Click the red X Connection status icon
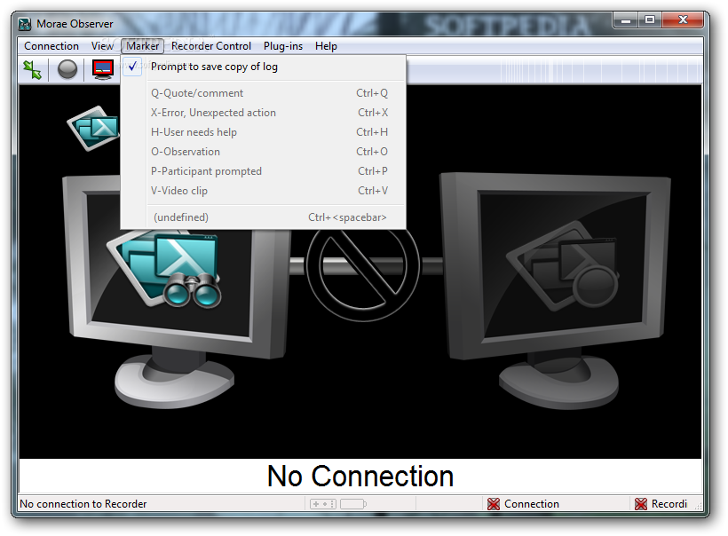The width and height of the screenshot is (728, 536). pos(494,504)
